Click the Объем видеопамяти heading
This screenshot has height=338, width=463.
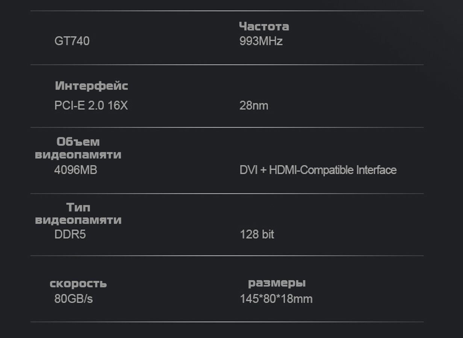tap(78, 148)
